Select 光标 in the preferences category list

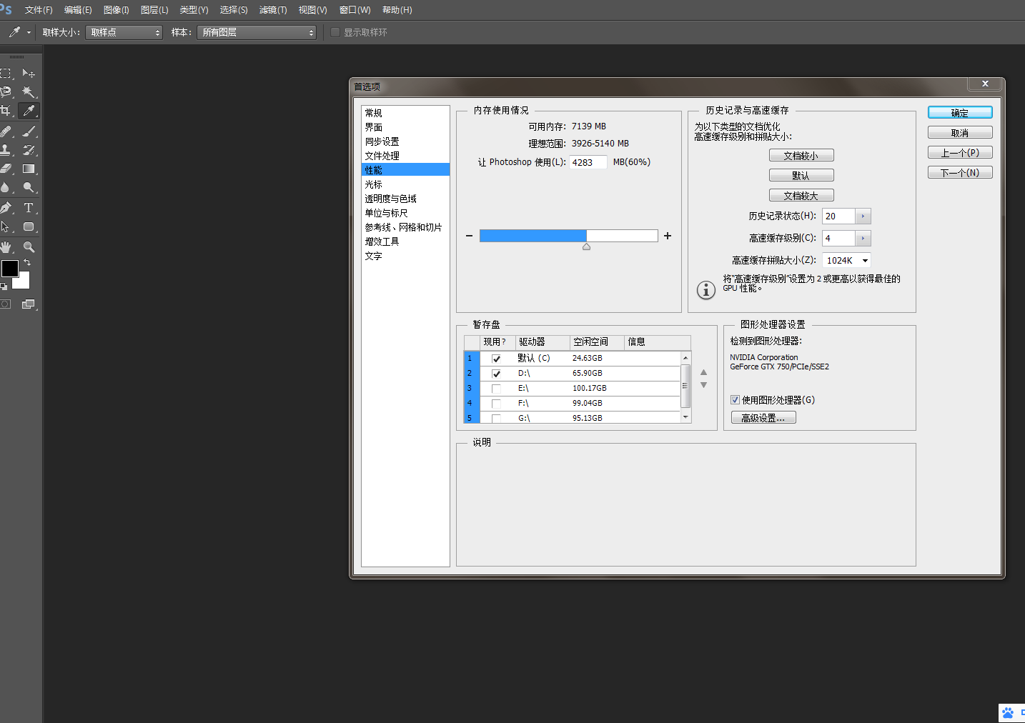(374, 184)
